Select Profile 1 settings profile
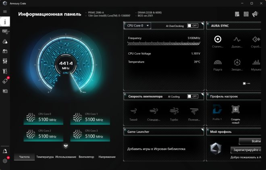Viewport: 266px width, 170px height. pyautogui.click(x=217, y=112)
